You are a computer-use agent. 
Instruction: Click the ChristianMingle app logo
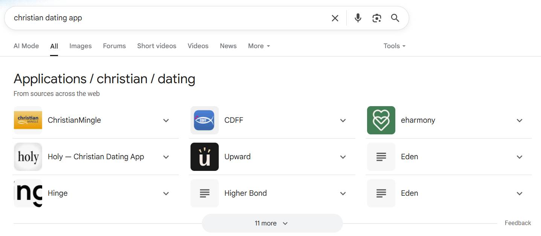point(28,120)
